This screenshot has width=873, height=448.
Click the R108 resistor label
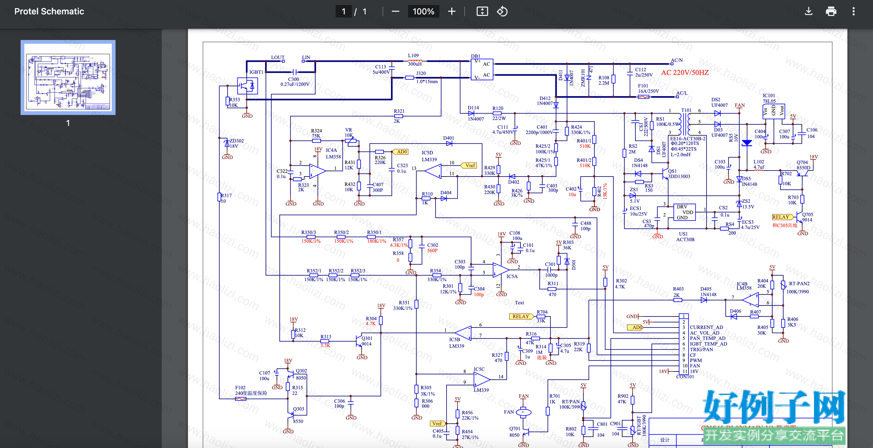point(604,78)
